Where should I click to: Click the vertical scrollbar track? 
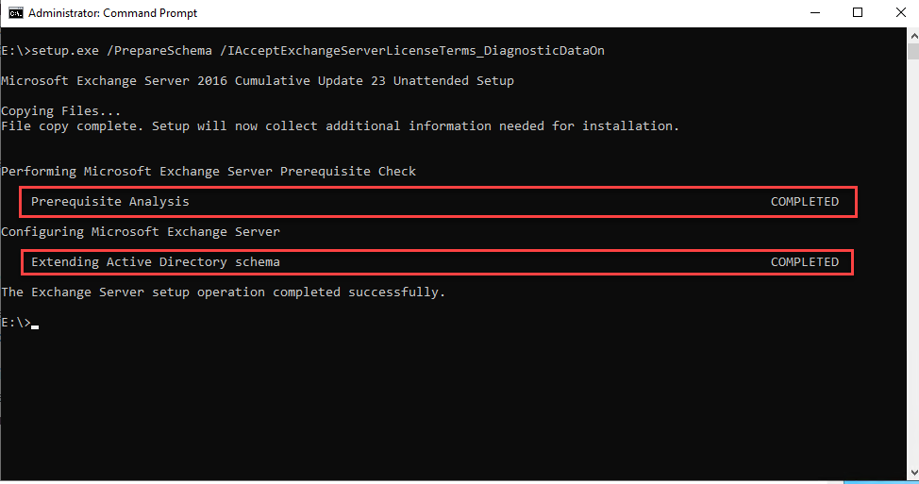coord(911,283)
